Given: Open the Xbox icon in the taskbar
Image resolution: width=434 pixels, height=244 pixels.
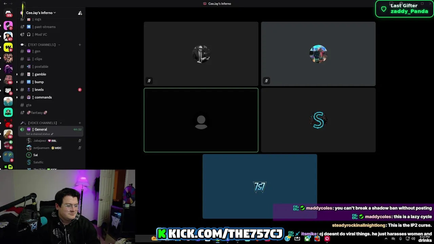Looking at the screenshot, I should 307,239.
